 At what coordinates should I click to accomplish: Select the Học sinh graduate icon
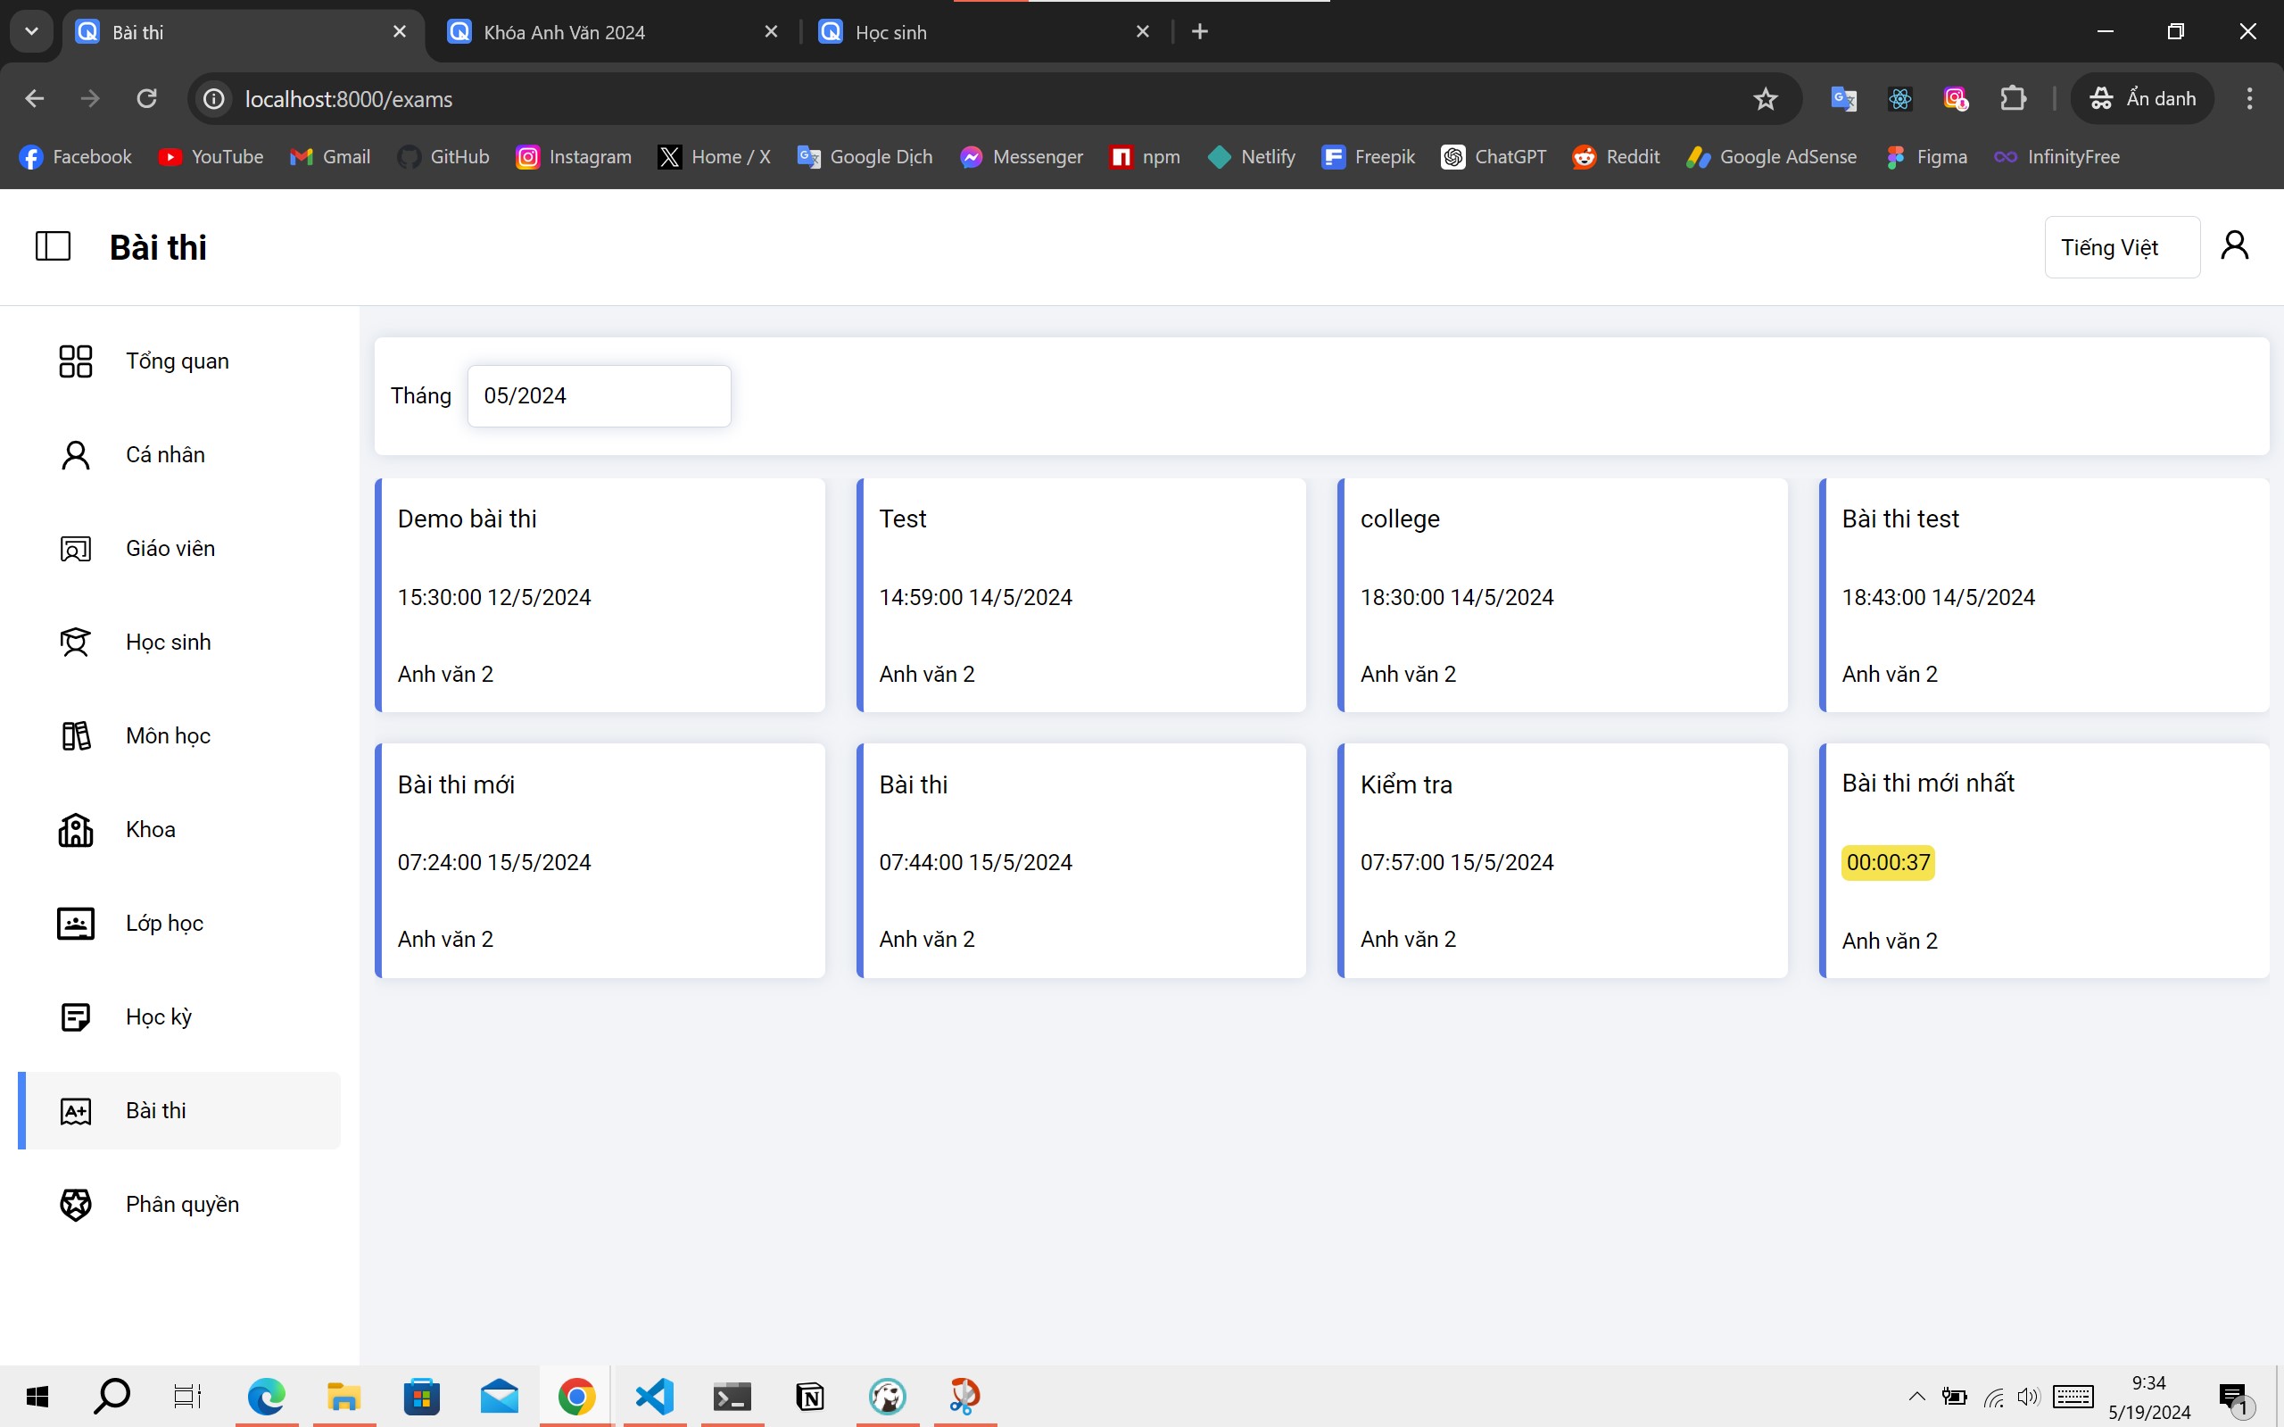pos(76,642)
